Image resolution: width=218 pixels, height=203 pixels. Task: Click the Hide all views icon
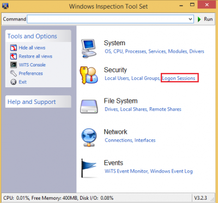(14, 48)
